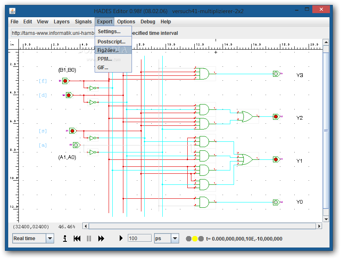Click the Y3 output label
The image size is (341, 259).
pyautogui.click(x=300, y=75)
